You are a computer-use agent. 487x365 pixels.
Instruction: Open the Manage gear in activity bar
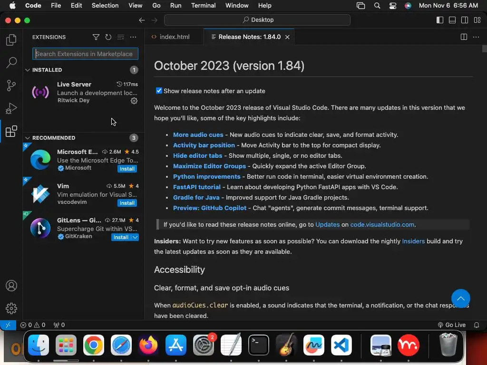(11, 308)
